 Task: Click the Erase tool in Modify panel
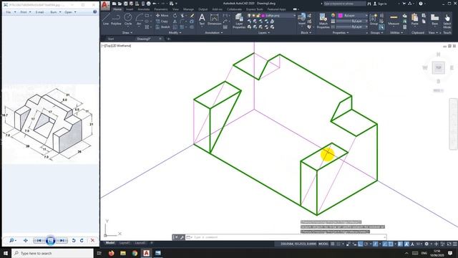[192, 16]
